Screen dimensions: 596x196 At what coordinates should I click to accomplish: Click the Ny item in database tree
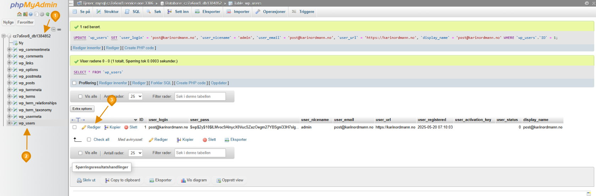pyautogui.click(x=21, y=43)
